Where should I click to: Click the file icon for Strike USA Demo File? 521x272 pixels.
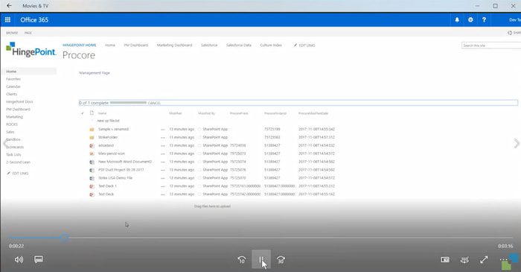click(x=92, y=178)
